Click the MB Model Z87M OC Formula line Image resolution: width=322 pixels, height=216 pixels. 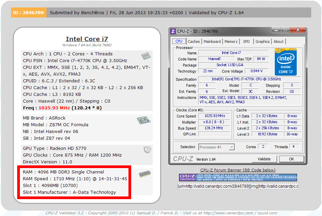(x=56, y=125)
